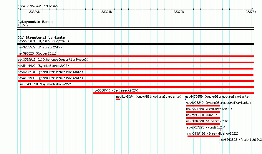The width and height of the screenshot is (262, 154).
Task: Click the red bar for nsv4101599
Action: coord(135,81)
